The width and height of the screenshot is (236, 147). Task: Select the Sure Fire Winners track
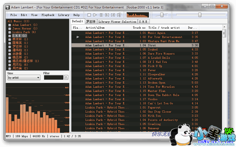(x=135, y=54)
